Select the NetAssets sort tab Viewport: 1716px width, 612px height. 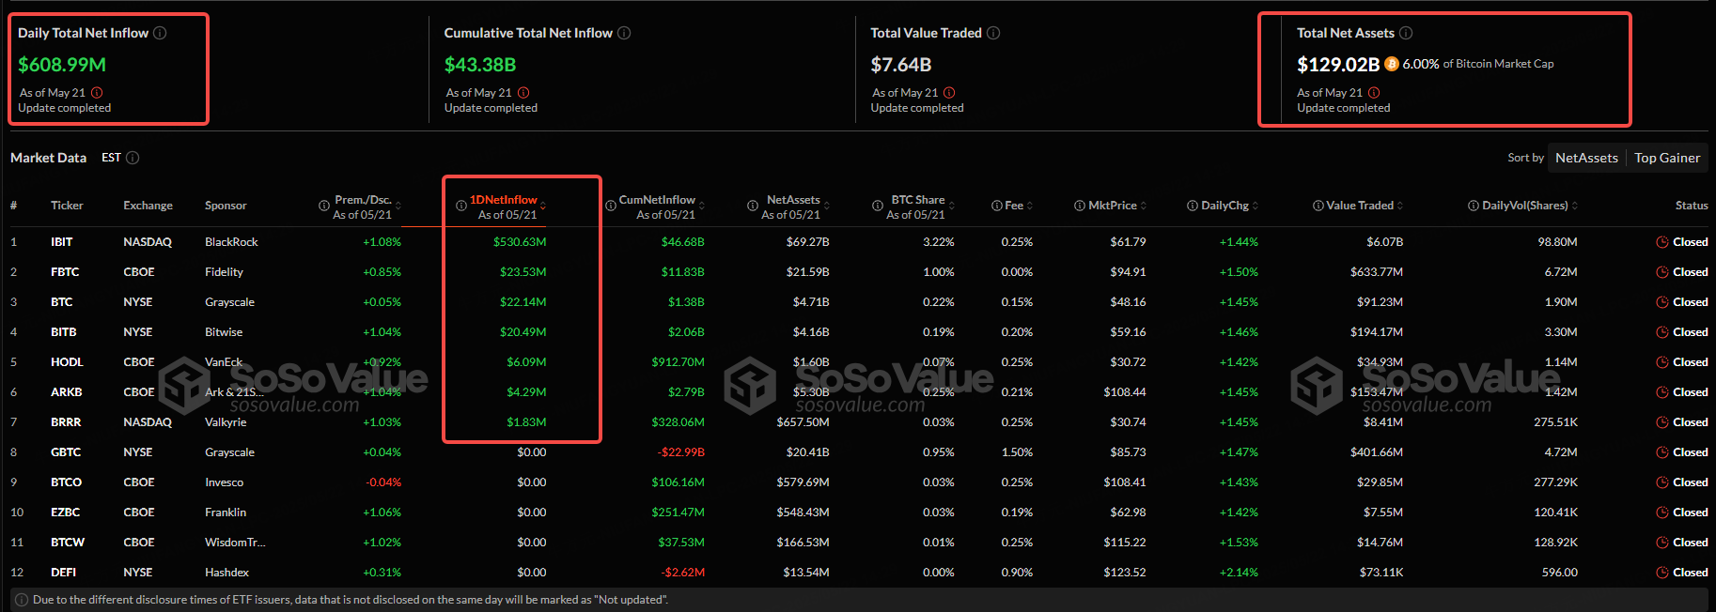tap(1586, 158)
